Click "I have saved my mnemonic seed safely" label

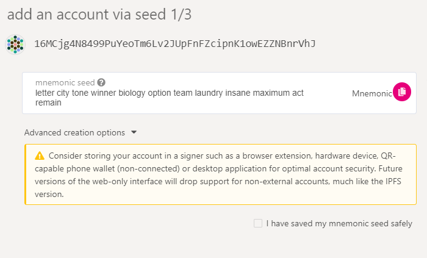[x=339, y=223]
